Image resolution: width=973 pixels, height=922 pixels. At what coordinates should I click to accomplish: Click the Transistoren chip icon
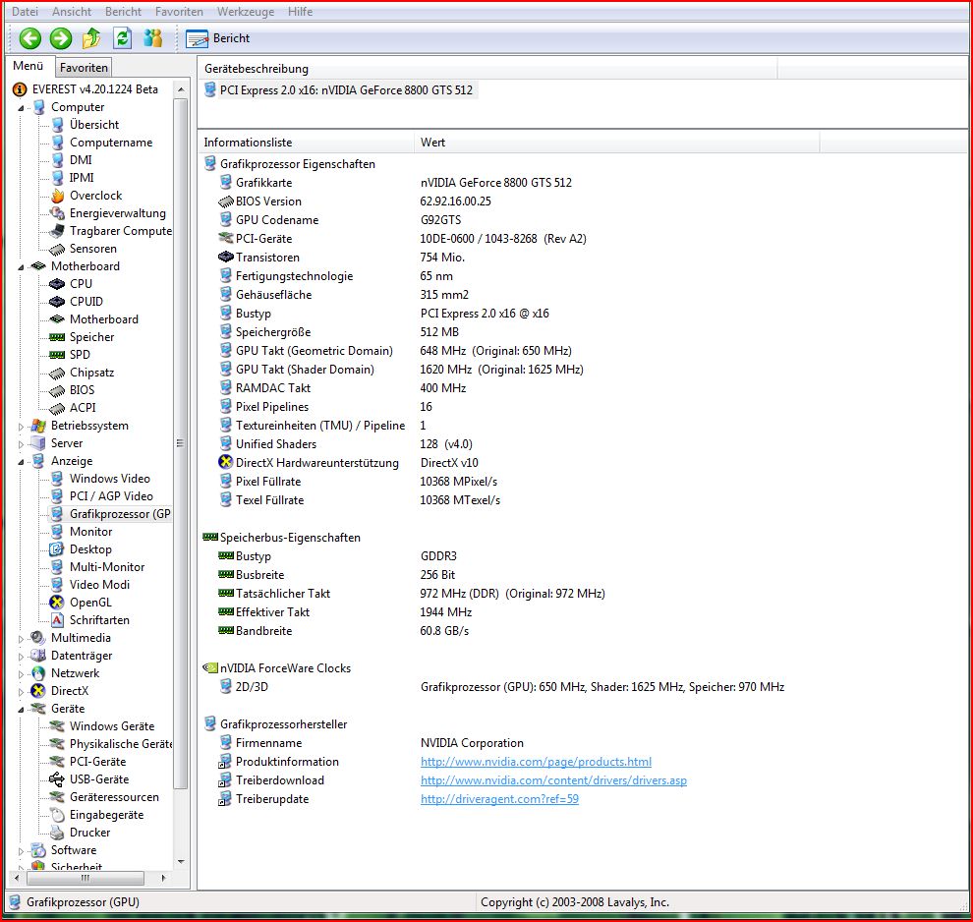pyautogui.click(x=226, y=257)
